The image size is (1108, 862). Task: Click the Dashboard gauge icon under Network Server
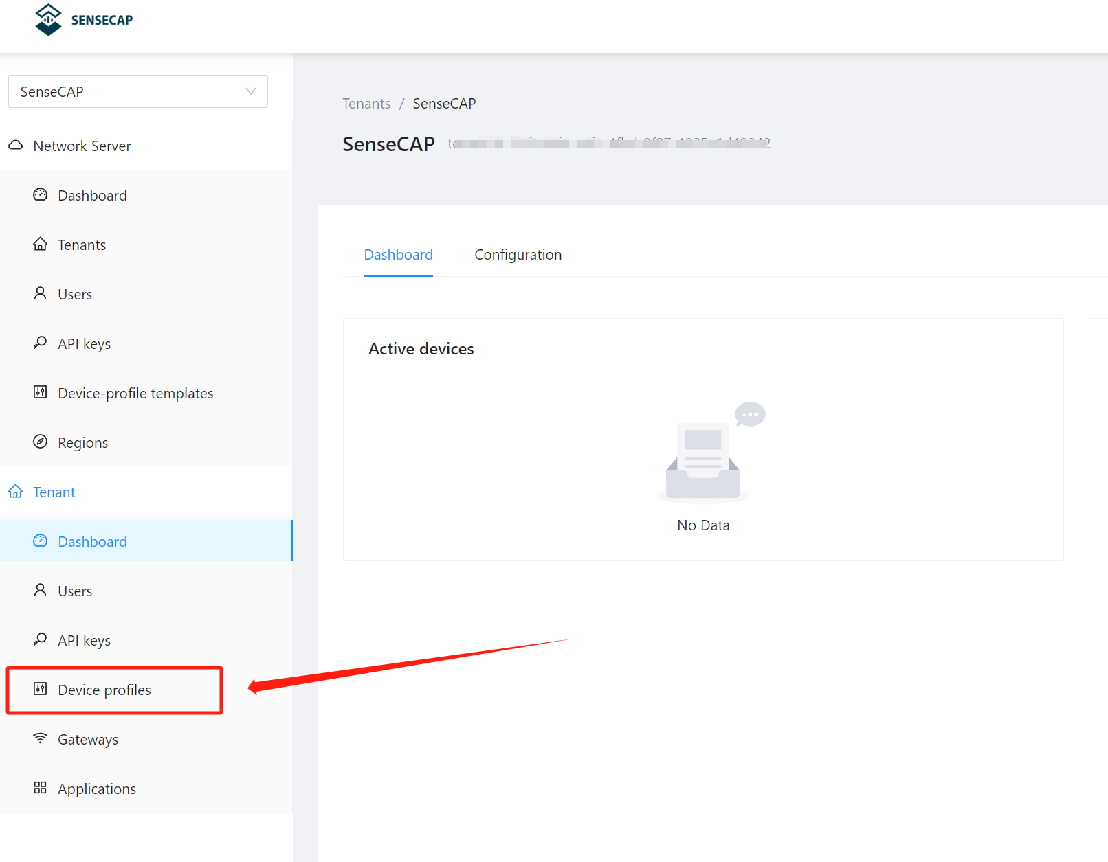[x=41, y=195]
